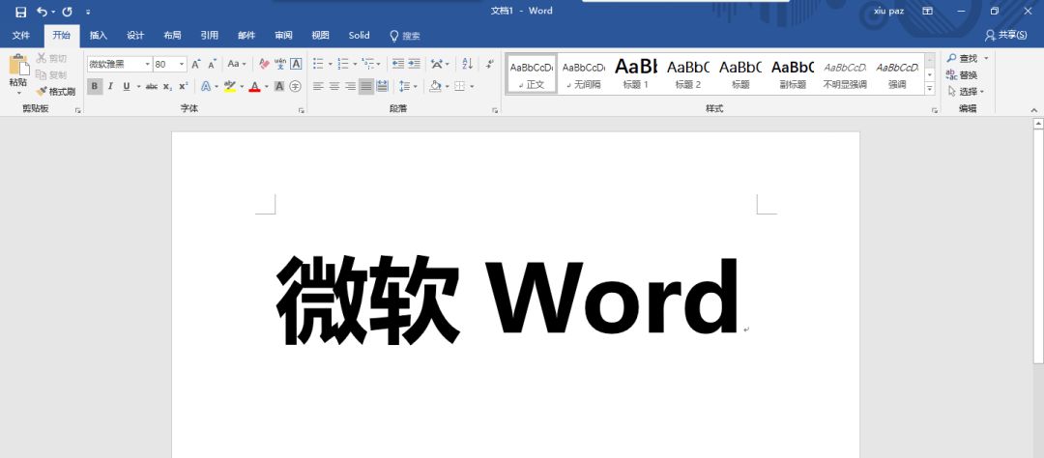Toggle the justify alignment button

[x=366, y=86]
